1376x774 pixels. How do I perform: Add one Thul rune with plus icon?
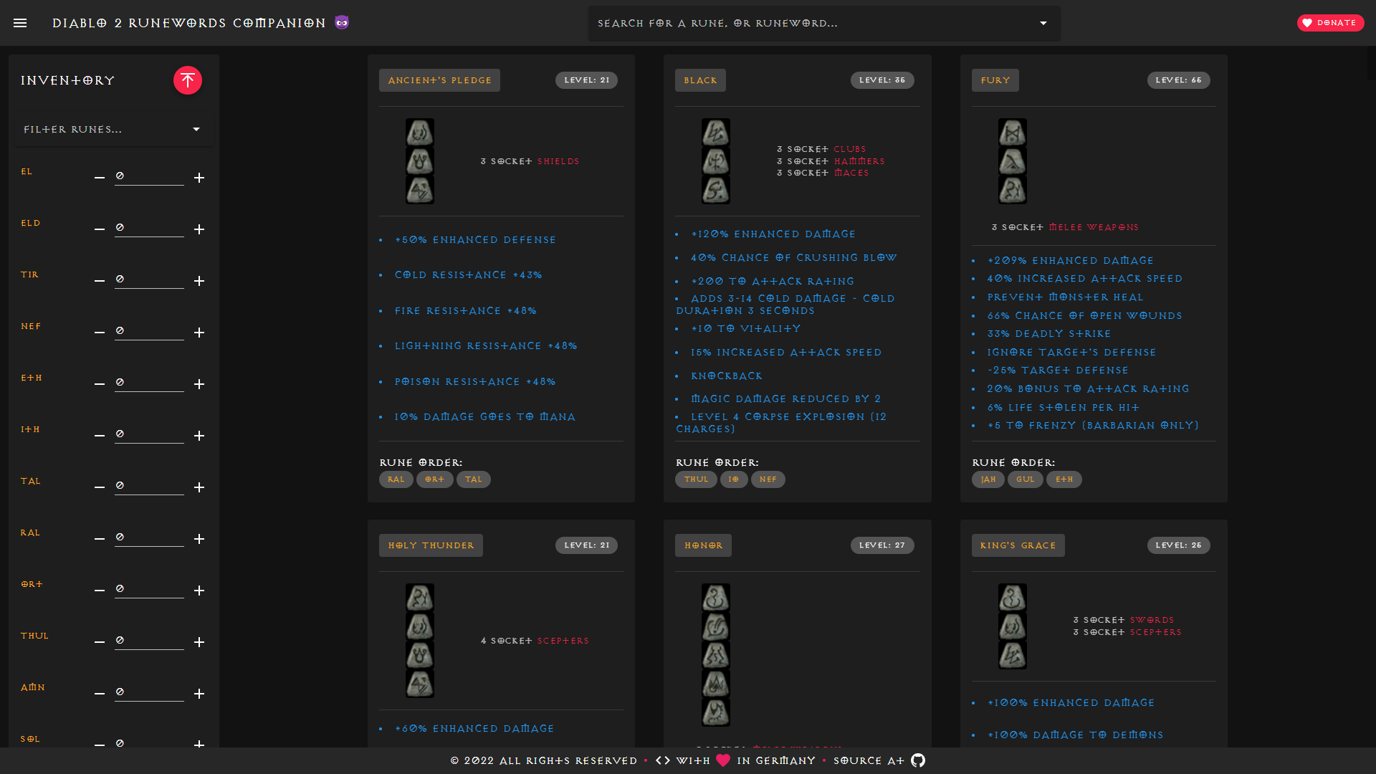pos(199,642)
